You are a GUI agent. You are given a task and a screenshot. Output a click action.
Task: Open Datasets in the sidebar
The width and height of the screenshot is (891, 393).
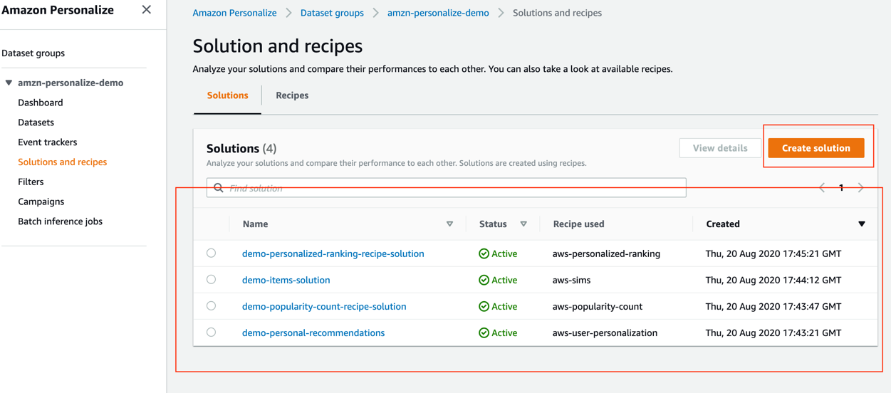[36, 122]
